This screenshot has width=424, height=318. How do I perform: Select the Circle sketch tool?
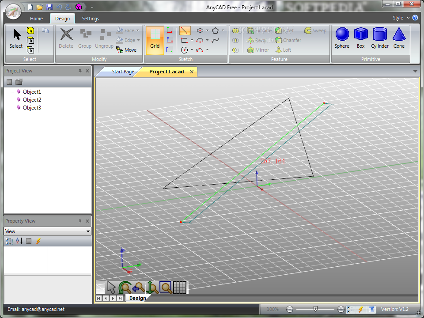[x=185, y=50]
